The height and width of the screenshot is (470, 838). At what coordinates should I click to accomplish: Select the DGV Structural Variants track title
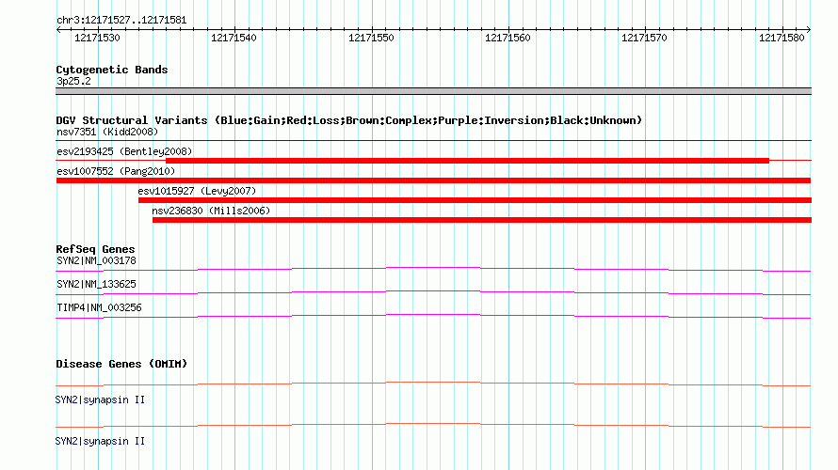point(349,120)
